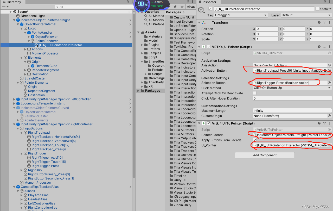Click the GameObject name field
The image size is (333, 211).
(x=264, y=9)
